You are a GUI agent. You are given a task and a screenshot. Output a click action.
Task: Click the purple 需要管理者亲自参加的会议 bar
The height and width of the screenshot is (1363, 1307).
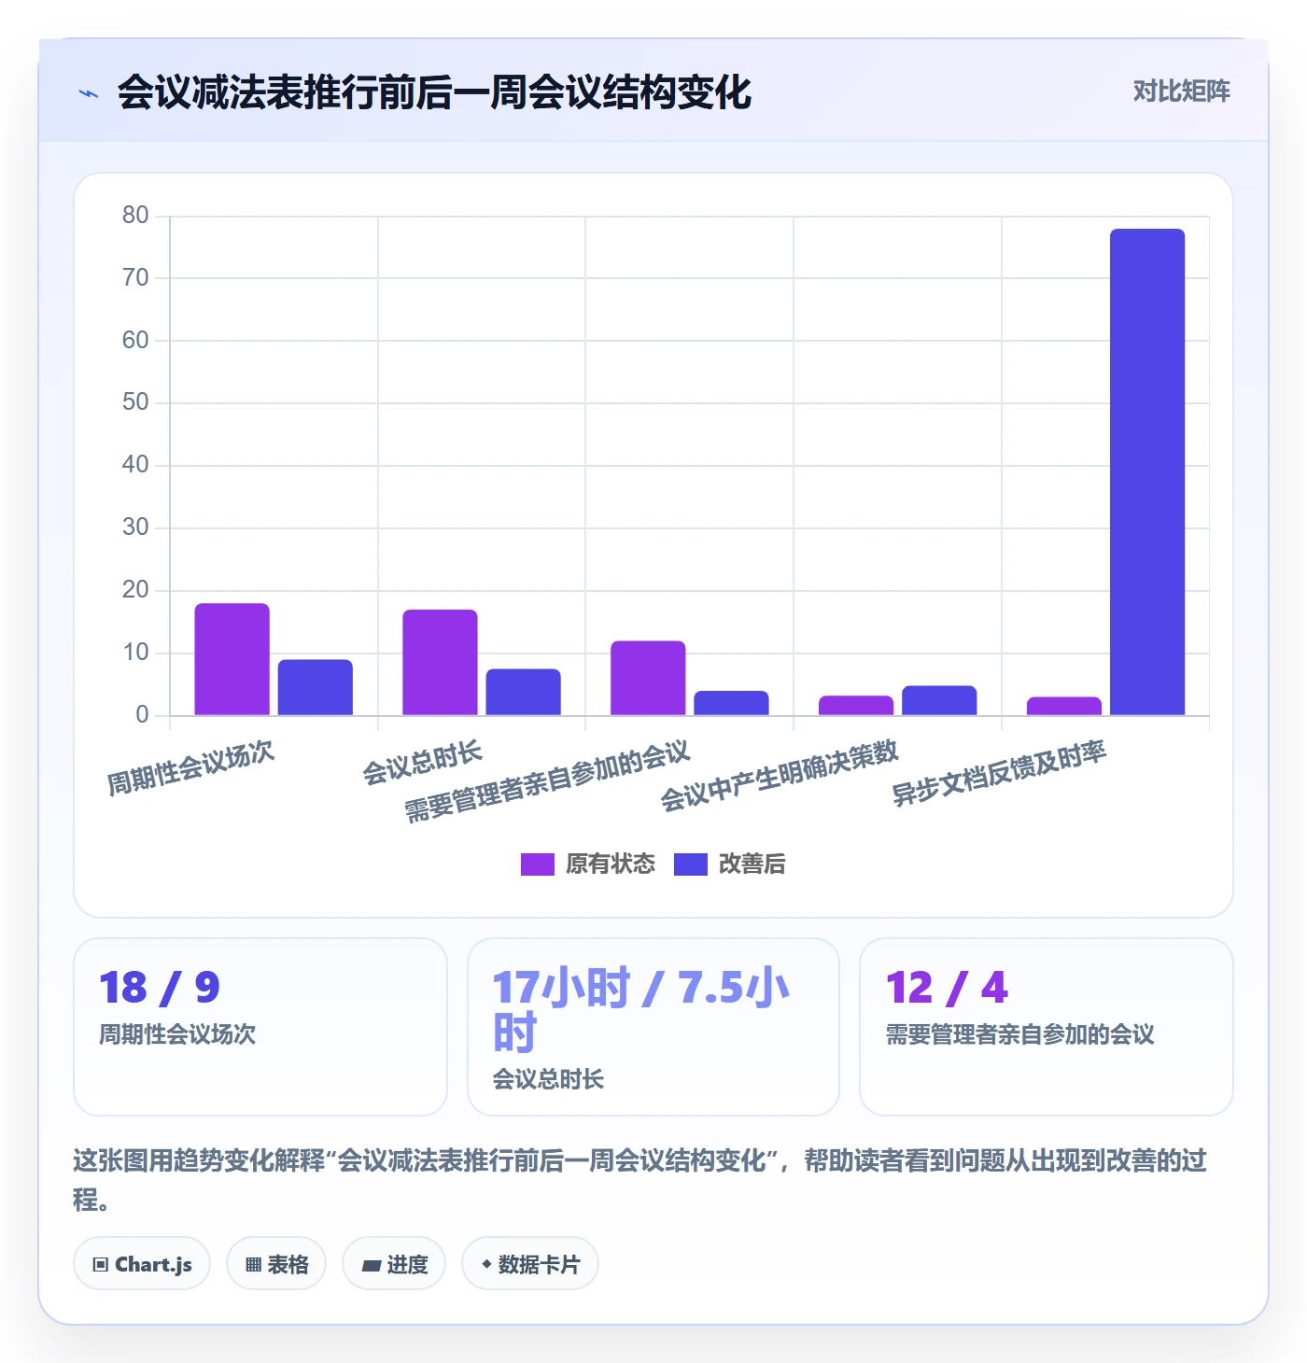pos(648,679)
